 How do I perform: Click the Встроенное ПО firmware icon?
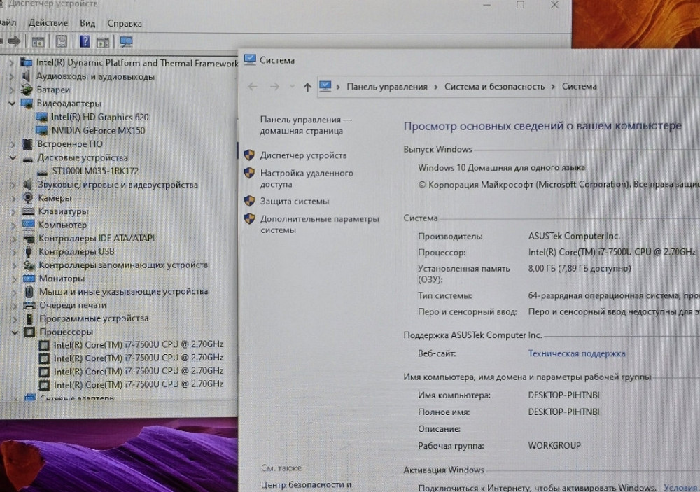pos(27,143)
